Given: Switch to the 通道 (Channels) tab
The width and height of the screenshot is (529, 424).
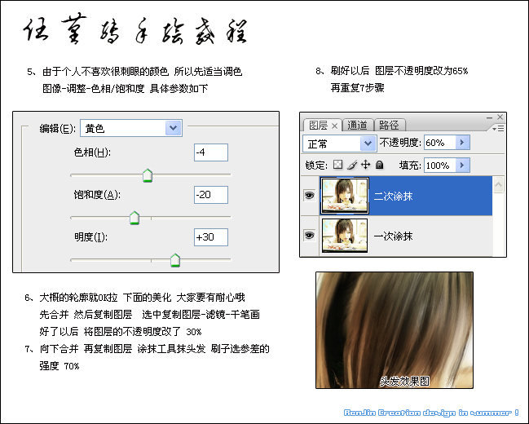Looking at the screenshot, I should (357, 126).
